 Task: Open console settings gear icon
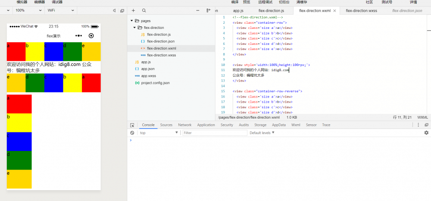point(426,133)
